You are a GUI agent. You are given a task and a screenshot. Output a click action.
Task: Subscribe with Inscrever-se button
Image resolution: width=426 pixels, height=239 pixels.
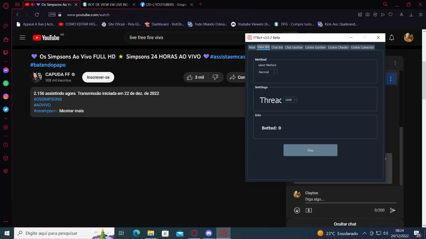98,77
